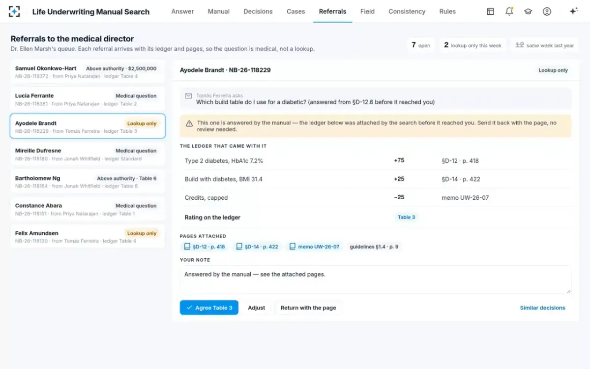Image resolution: width=590 pixels, height=369 pixels.
Task: Click the warning triangle icon in banner
Action: click(x=189, y=123)
